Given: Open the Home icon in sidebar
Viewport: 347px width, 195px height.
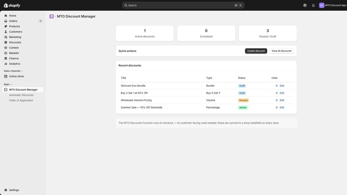Looking at the screenshot, I should point(6,16).
